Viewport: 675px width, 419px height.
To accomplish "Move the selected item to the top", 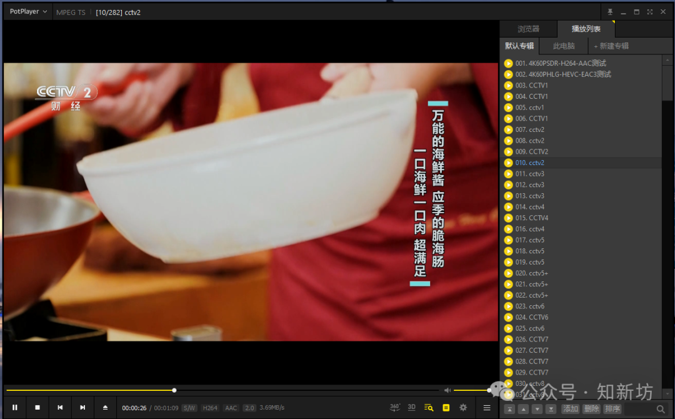I will coord(509,409).
